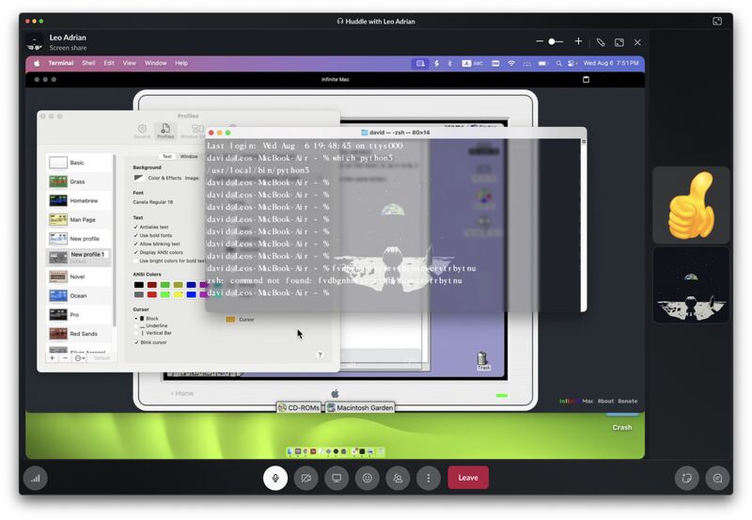Image resolution: width=752 pixels, height=520 pixels.
Task: Open the profile actions dropdown menu
Action: click(x=80, y=358)
